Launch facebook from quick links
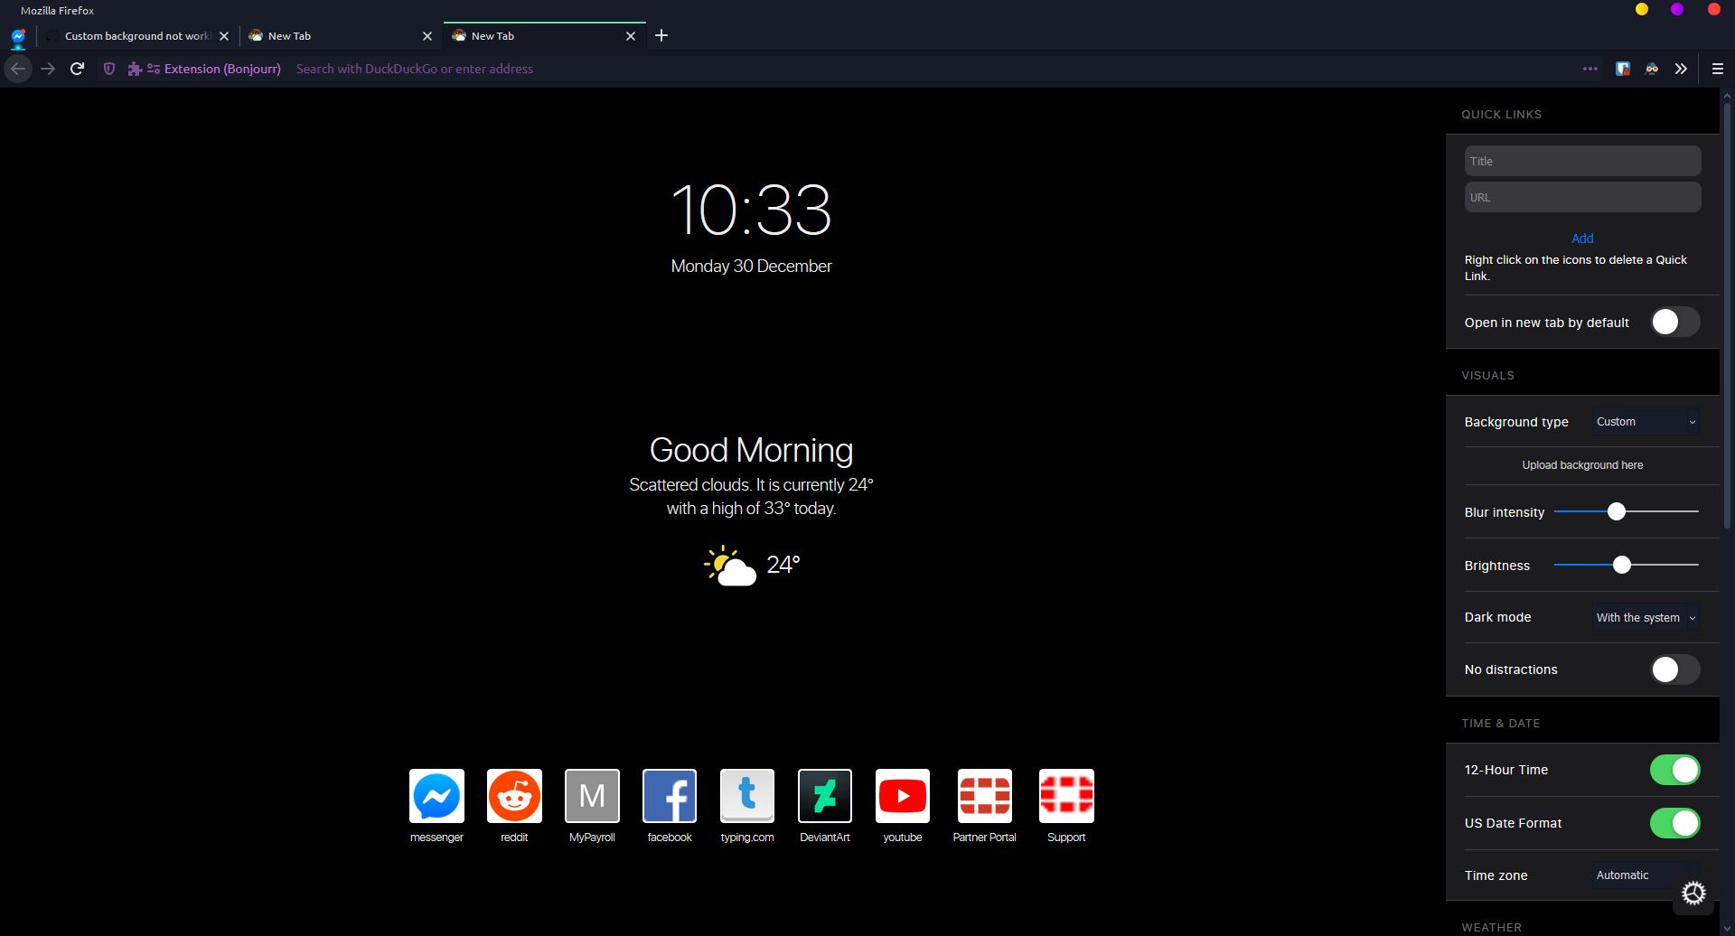The image size is (1735, 936). click(669, 796)
